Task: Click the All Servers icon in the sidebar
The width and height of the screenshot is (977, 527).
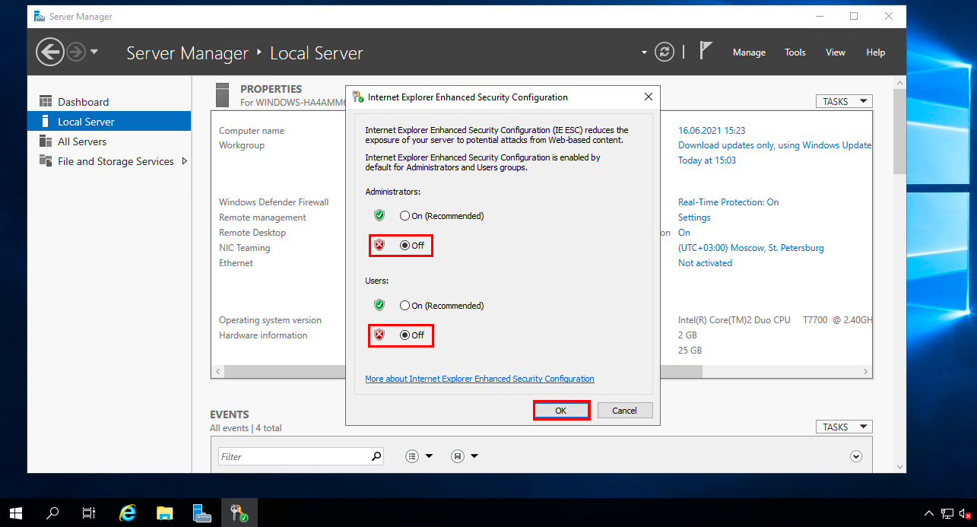Action: pyautogui.click(x=45, y=141)
